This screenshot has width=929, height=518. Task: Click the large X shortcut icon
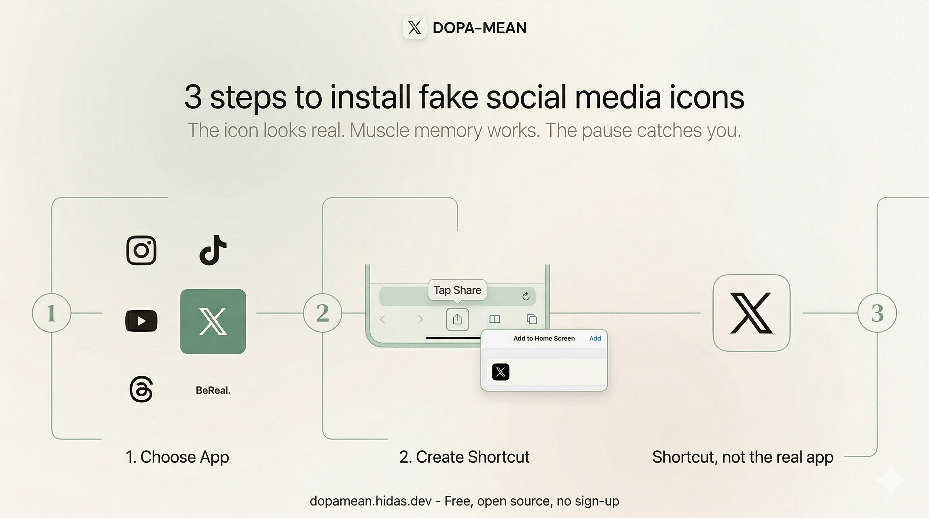(751, 313)
